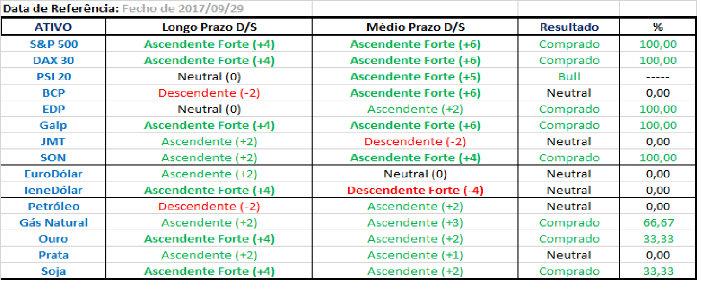Click the % column header

click(657, 27)
